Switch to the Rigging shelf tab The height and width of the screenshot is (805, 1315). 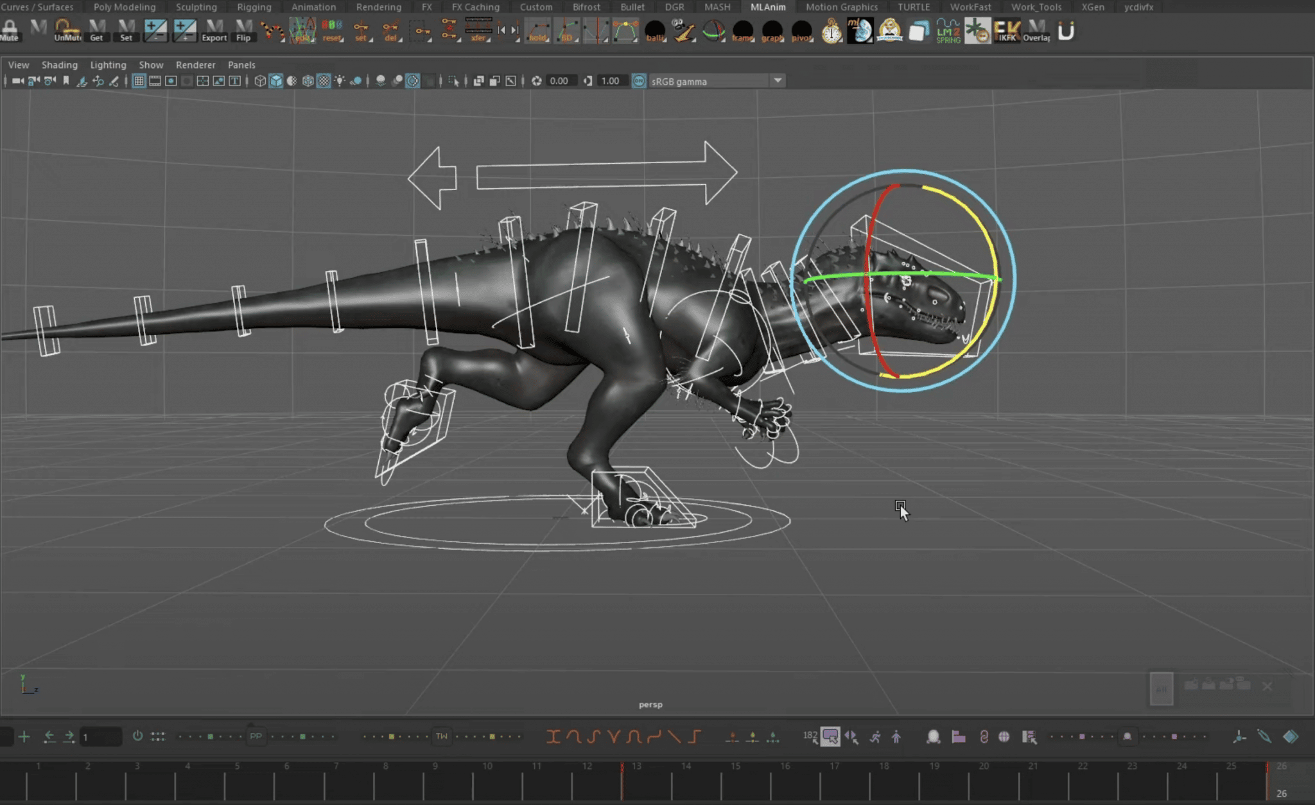click(254, 7)
